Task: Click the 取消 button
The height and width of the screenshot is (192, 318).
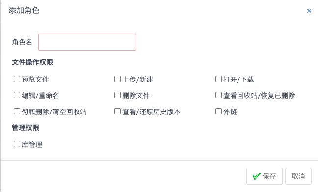Action: [298, 176]
